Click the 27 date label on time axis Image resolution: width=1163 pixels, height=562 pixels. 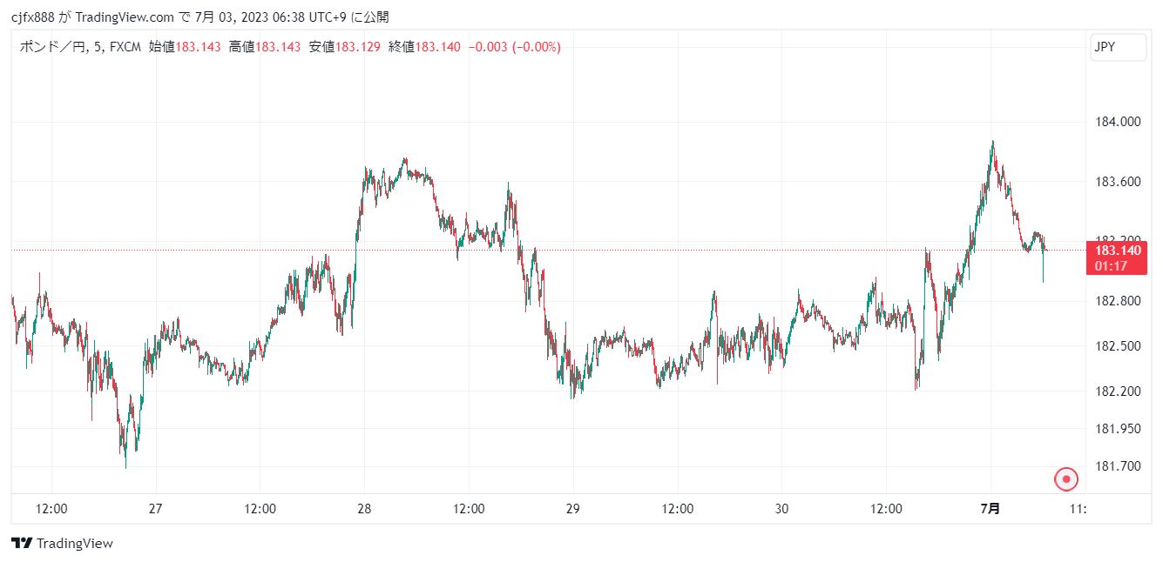point(155,509)
